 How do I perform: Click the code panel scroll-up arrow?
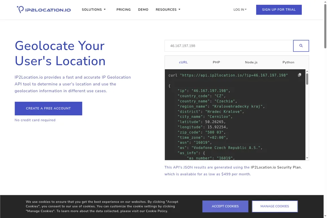(x=307, y=71)
